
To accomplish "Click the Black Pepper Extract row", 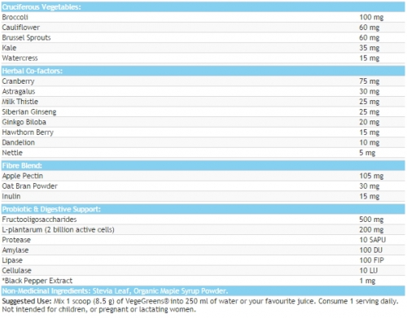I will pyautogui.click(x=203, y=281).
